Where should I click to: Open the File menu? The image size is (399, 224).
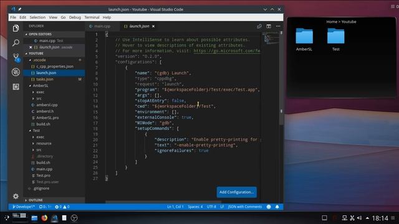[x=13, y=17]
